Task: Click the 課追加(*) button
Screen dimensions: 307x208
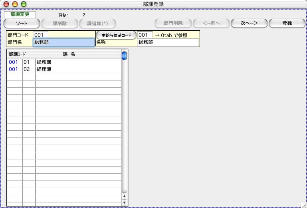Action: [97, 24]
